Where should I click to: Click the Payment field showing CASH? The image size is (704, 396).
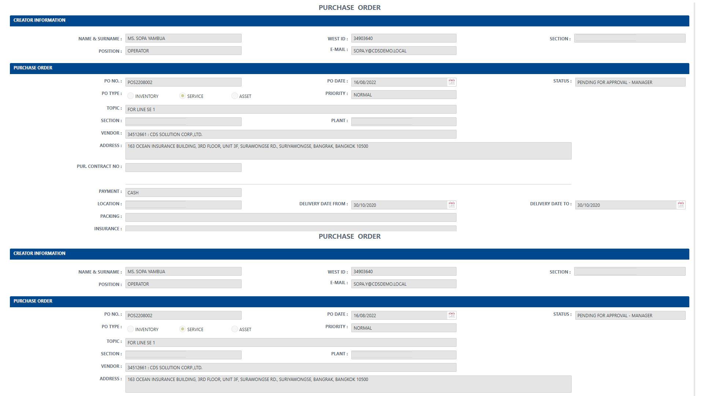tap(183, 192)
